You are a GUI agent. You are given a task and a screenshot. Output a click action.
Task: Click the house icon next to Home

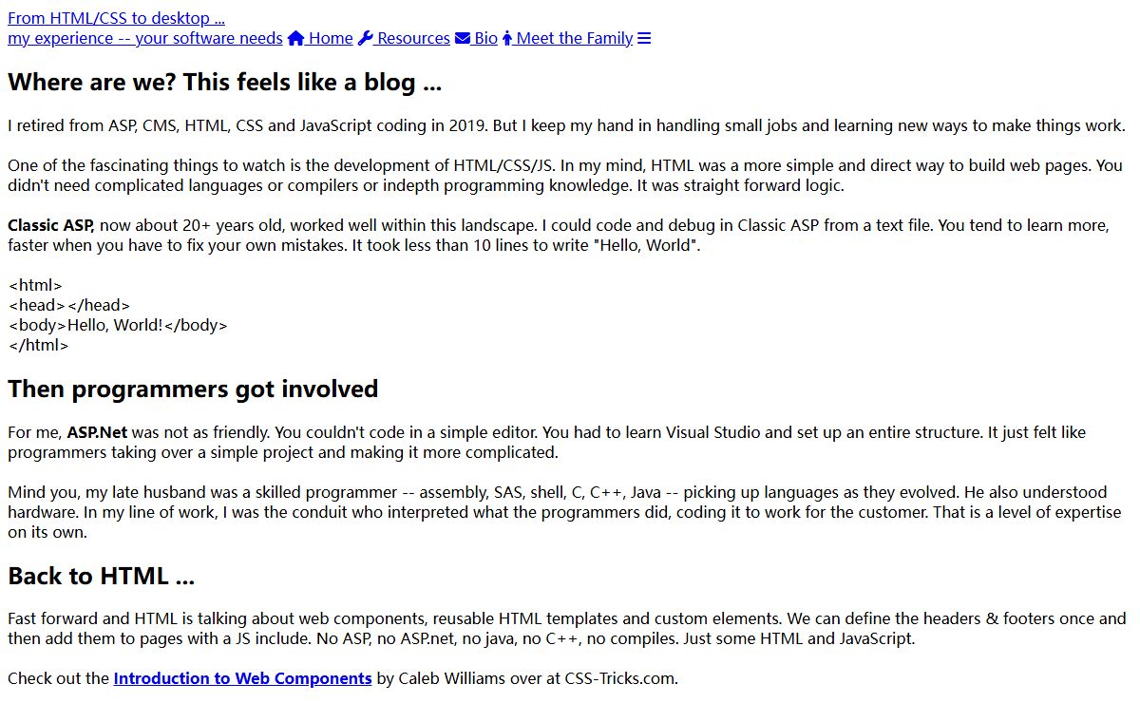point(295,38)
